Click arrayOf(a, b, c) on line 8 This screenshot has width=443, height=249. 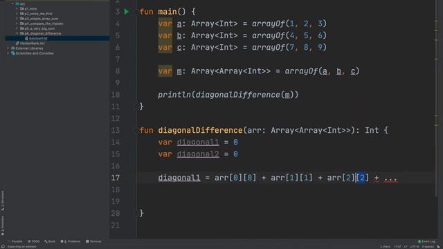click(322, 71)
